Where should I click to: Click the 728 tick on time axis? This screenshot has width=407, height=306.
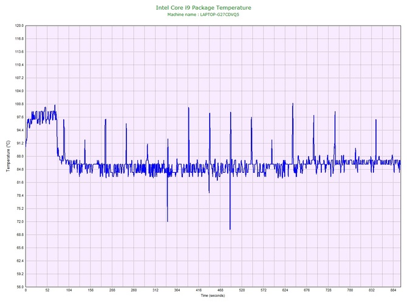point(329,290)
